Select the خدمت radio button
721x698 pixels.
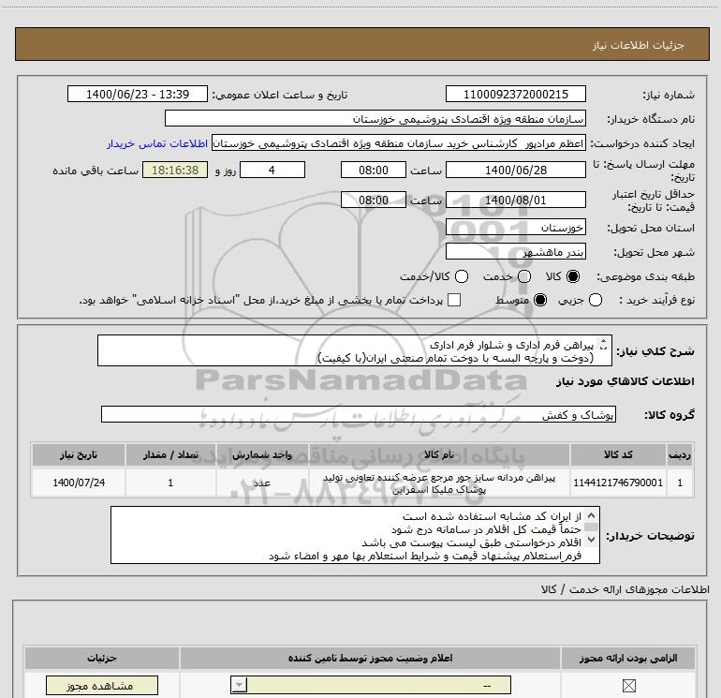pyautogui.click(x=524, y=276)
